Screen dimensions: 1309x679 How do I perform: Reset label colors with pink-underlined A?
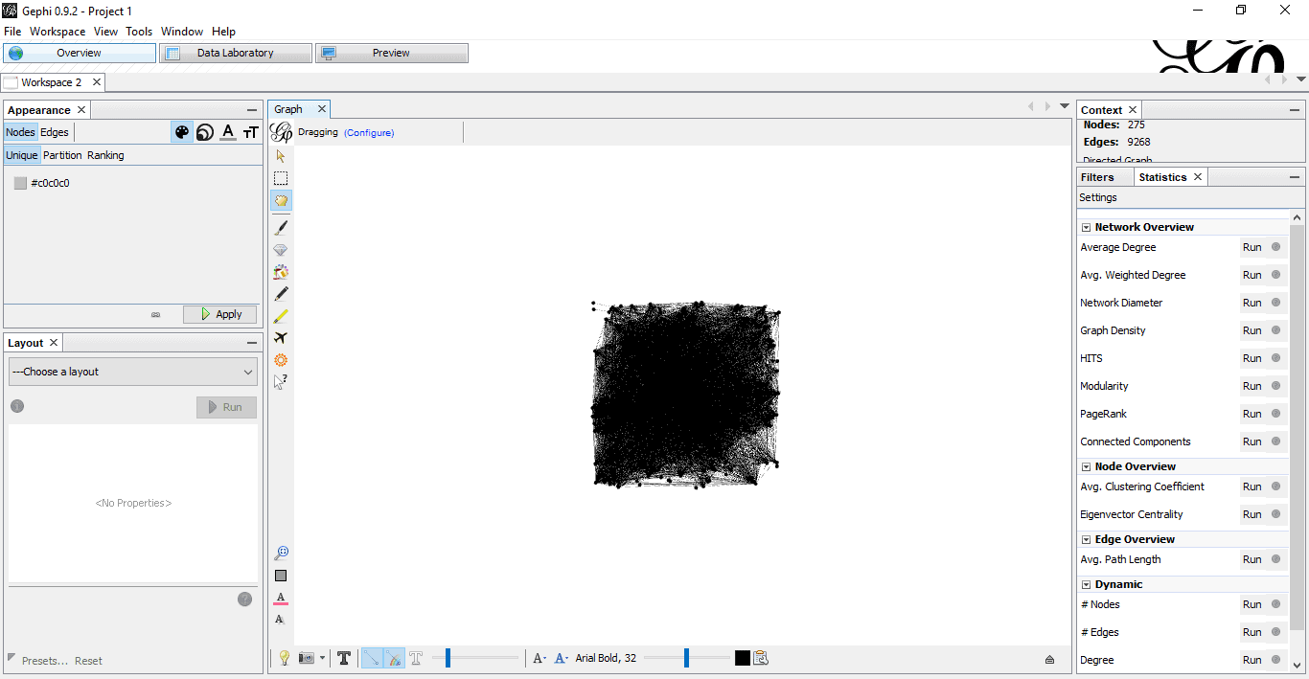281,599
